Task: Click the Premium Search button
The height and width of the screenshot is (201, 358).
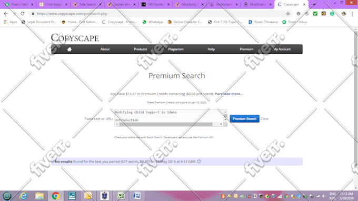Action: pos(244,118)
